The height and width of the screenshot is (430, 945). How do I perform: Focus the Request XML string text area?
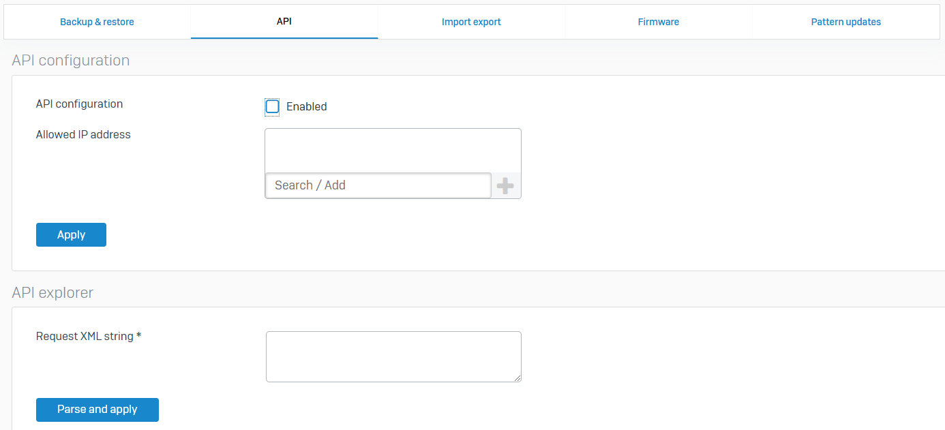(x=393, y=356)
